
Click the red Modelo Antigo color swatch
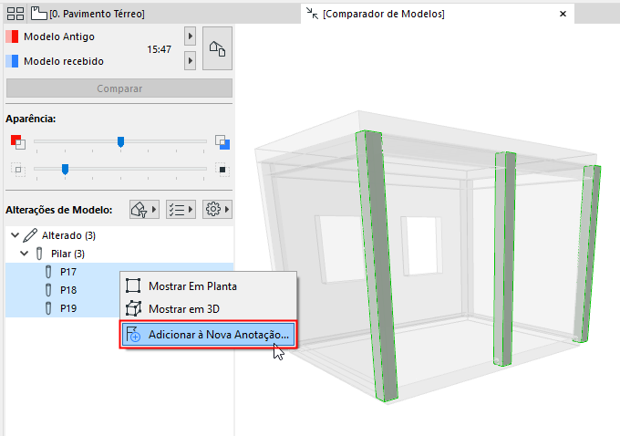pos(12,36)
